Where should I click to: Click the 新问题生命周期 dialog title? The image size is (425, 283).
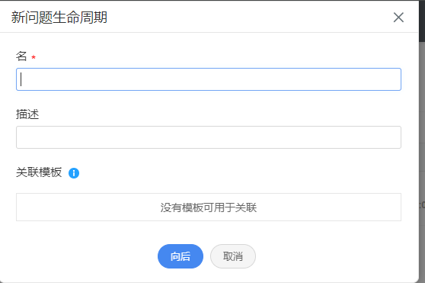59,18
